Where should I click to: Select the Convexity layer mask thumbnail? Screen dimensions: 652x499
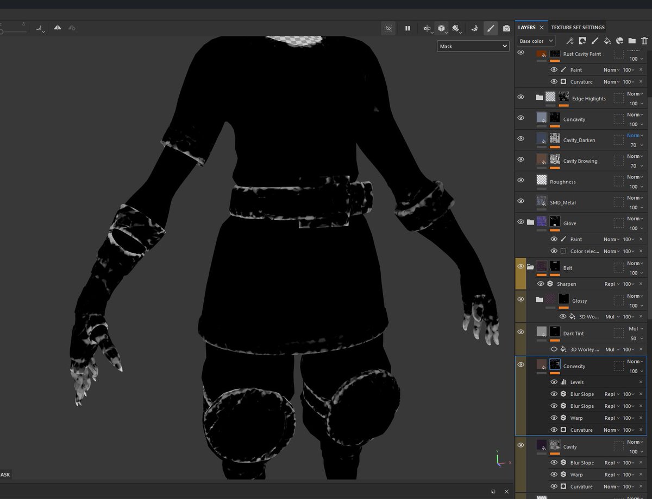(555, 364)
